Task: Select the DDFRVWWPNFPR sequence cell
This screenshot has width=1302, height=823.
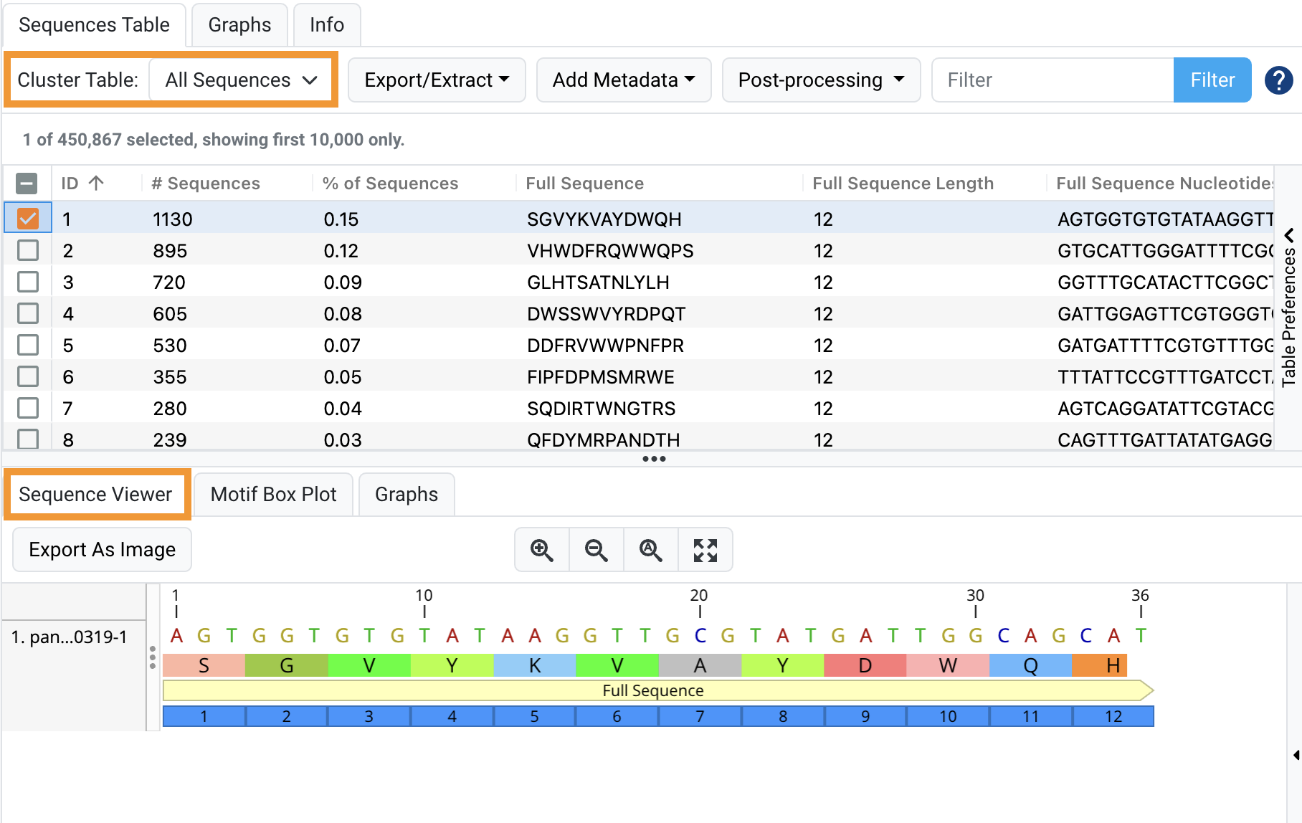Action: click(x=605, y=346)
